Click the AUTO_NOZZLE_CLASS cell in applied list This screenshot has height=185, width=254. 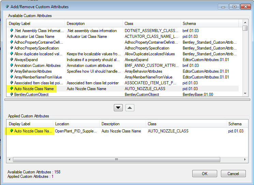click(168, 131)
